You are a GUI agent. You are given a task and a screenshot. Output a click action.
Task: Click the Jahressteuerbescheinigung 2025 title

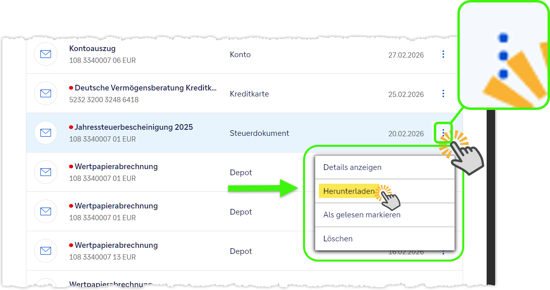click(133, 127)
